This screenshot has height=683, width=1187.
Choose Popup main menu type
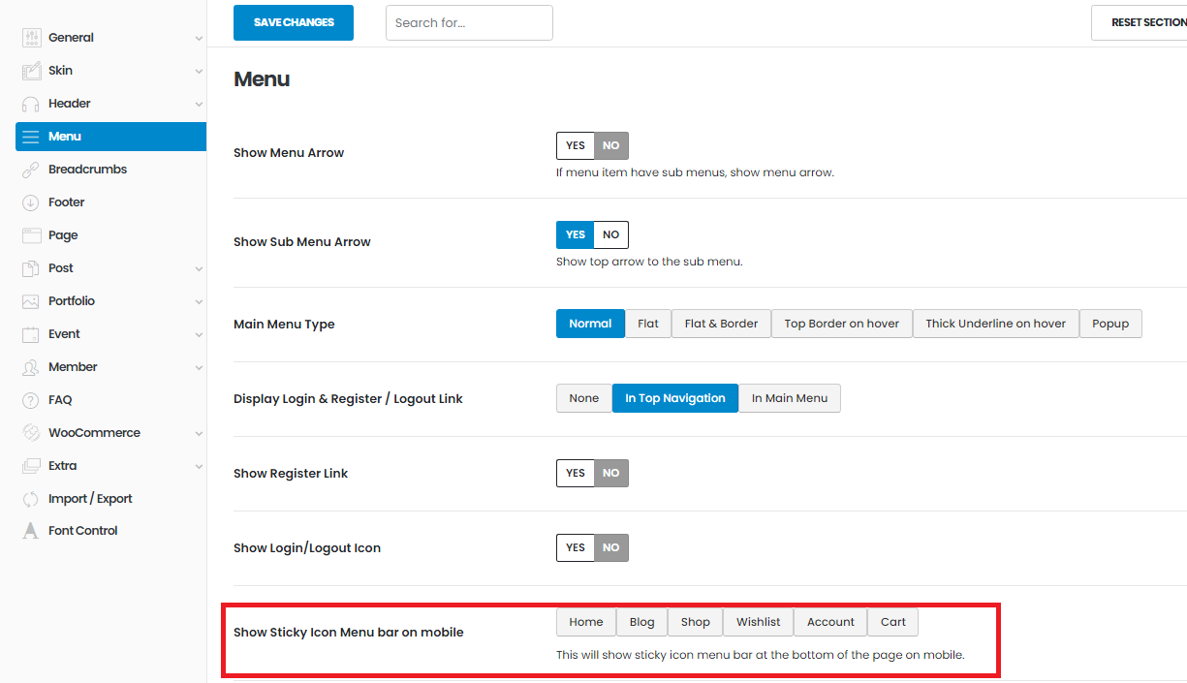pyautogui.click(x=1110, y=324)
